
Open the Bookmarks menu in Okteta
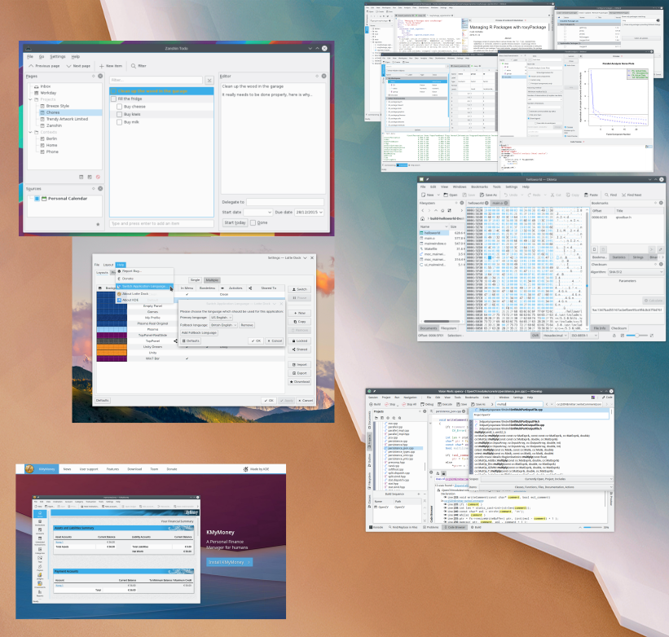click(x=480, y=187)
